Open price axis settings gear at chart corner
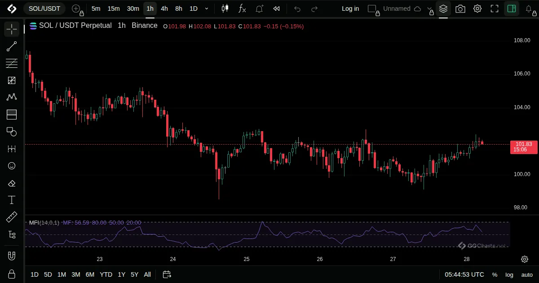The width and height of the screenshot is (539, 283). 524,259
